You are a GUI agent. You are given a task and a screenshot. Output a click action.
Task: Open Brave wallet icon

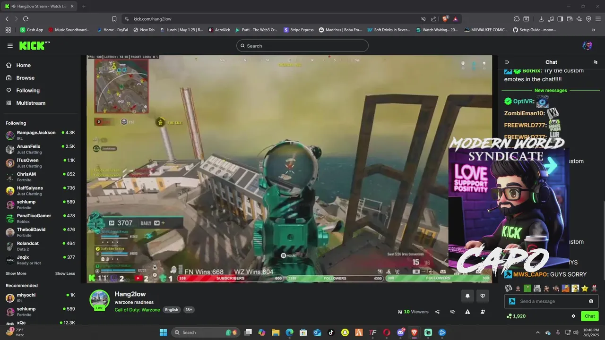pyautogui.click(x=570, y=19)
